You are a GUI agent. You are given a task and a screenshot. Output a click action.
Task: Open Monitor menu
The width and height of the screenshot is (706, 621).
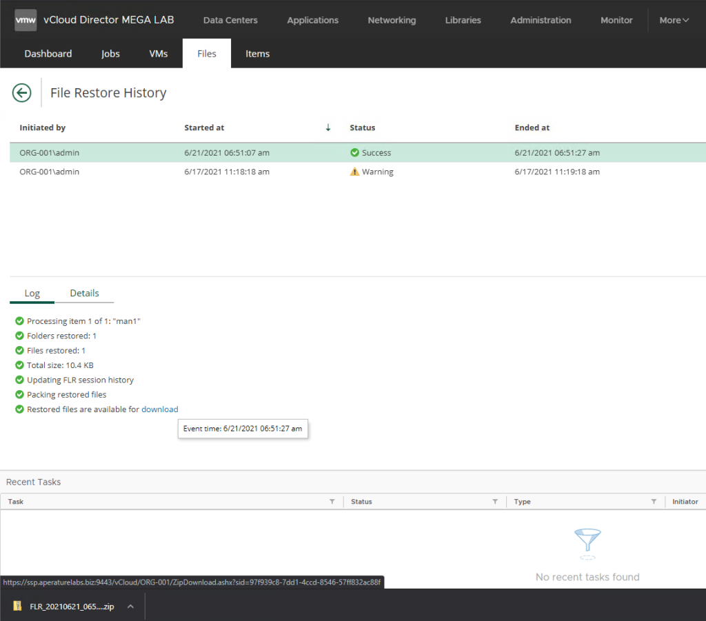pyautogui.click(x=616, y=20)
